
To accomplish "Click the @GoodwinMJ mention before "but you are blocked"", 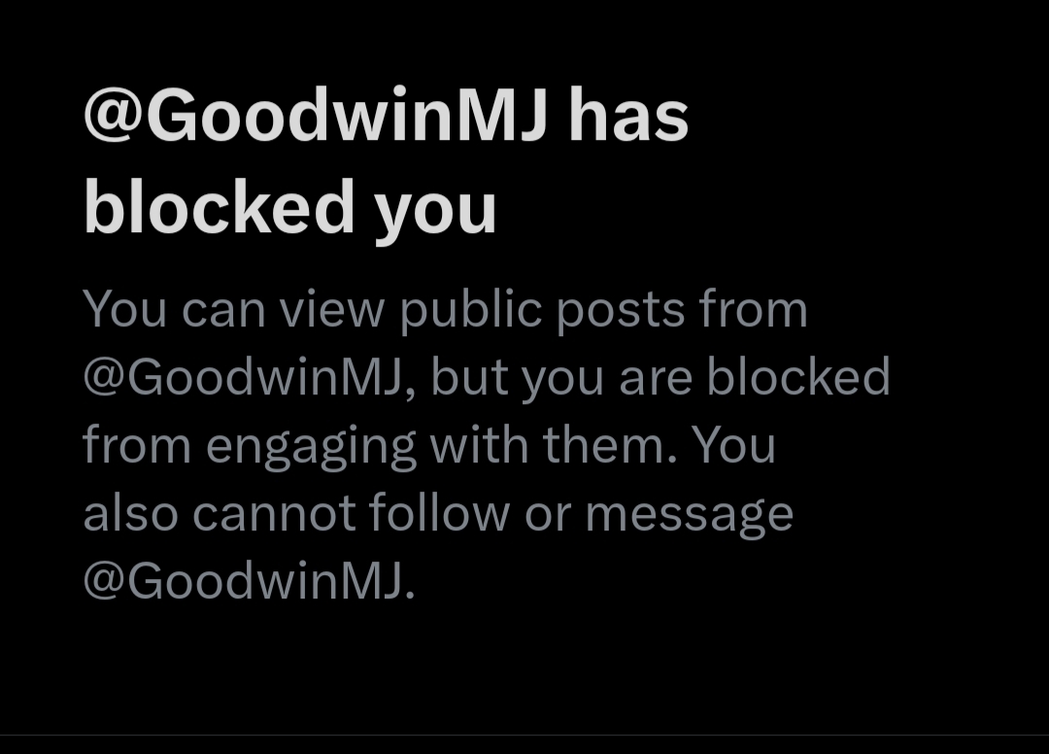I will coord(244,377).
